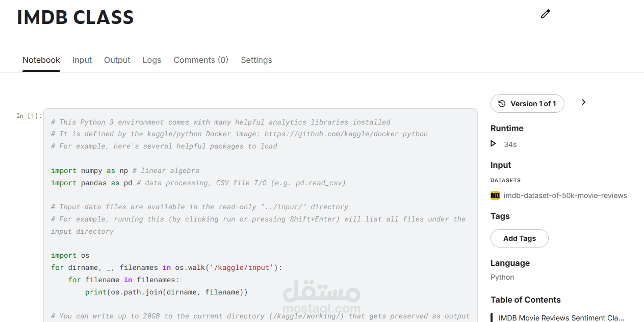
Task: Open imdb-dataset-of-50k-movie-reviews dataset link
Action: point(565,195)
